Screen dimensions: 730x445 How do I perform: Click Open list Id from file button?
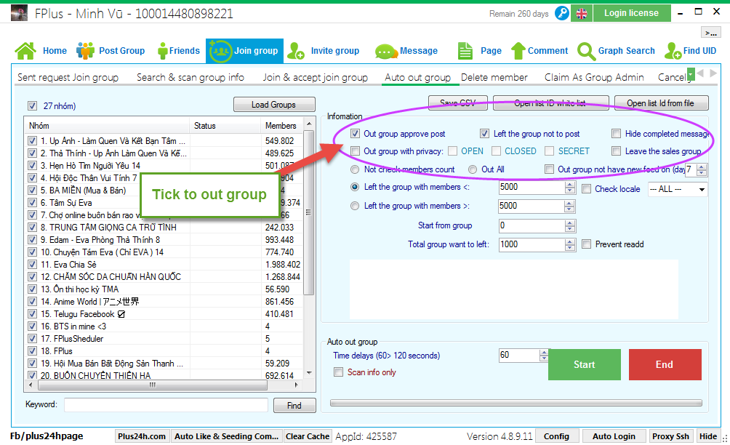pos(661,103)
